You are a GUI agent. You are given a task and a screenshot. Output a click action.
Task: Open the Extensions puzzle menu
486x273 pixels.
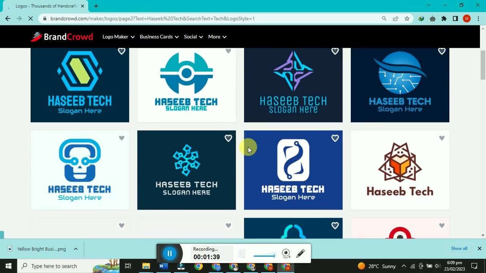click(x=444, y=19)
